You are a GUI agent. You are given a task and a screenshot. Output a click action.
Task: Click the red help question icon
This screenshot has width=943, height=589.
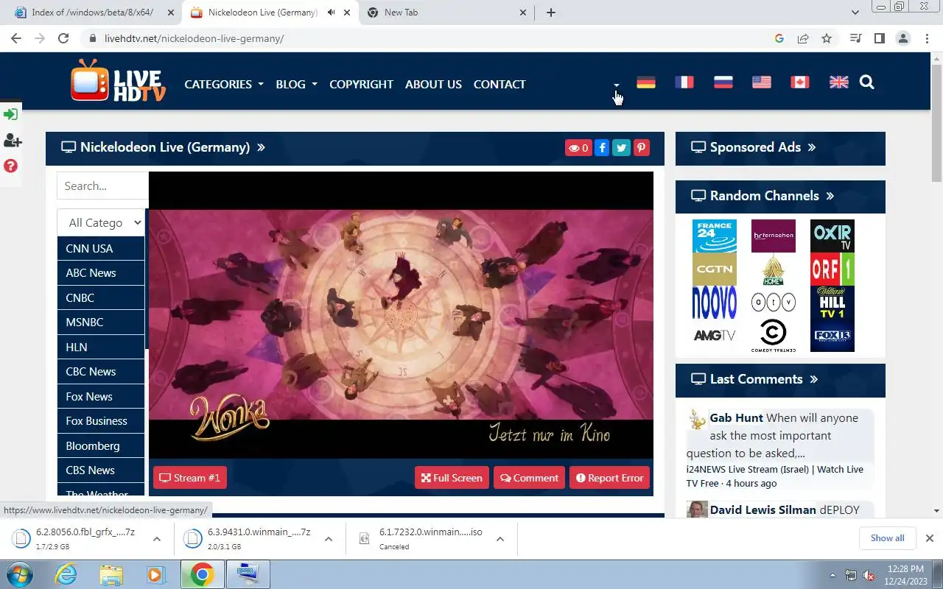click(10, 166)
